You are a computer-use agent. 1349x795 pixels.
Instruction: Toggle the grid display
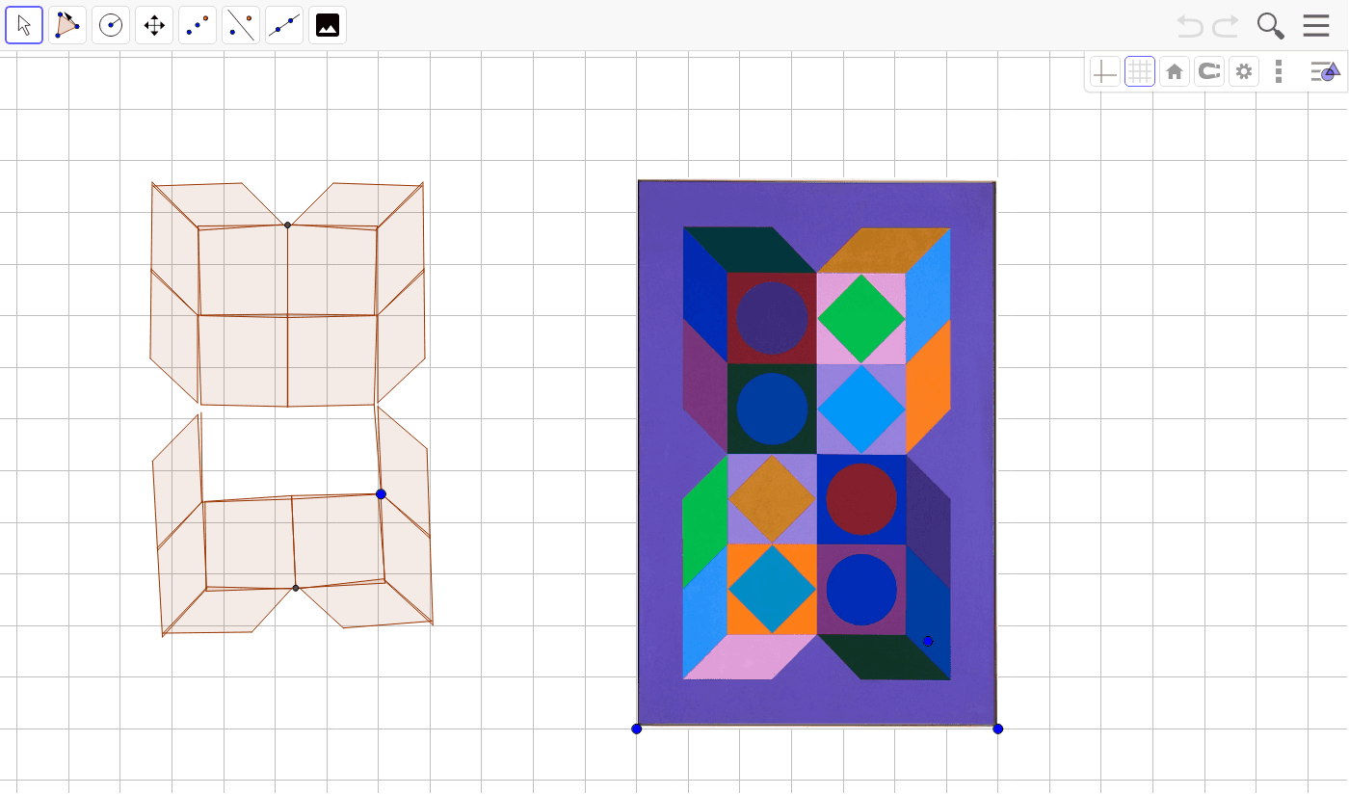[1140, 71]
